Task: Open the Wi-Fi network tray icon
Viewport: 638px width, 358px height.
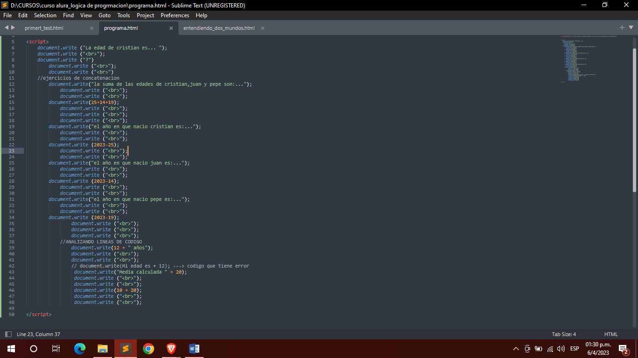Action: point(550,348)
